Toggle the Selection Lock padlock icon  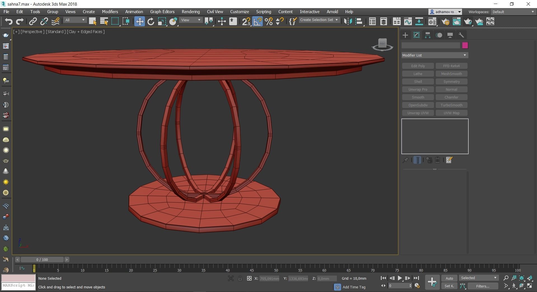(240, 278)
